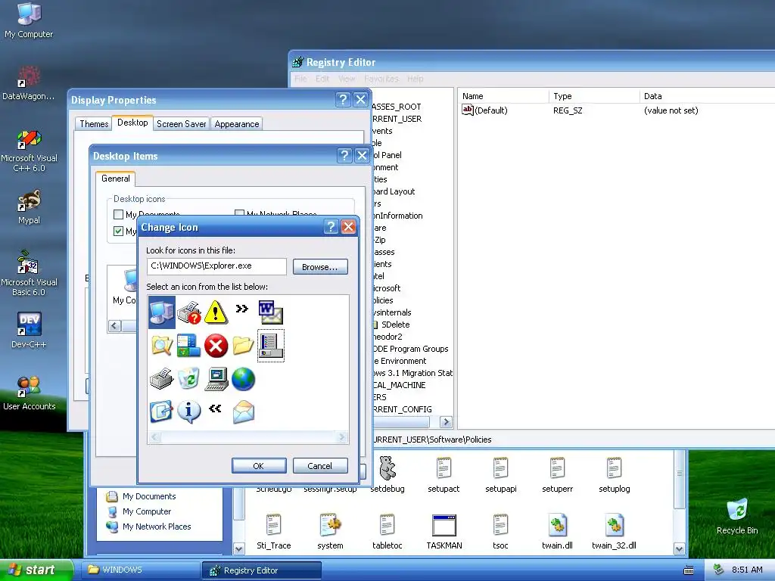Open the Dev-C++ desktop shortcut
This screenshot has height=581, width=775.
[x=30, y=330]
